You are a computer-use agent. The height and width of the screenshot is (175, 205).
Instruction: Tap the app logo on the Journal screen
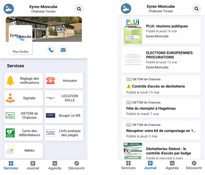coord(126,9)
